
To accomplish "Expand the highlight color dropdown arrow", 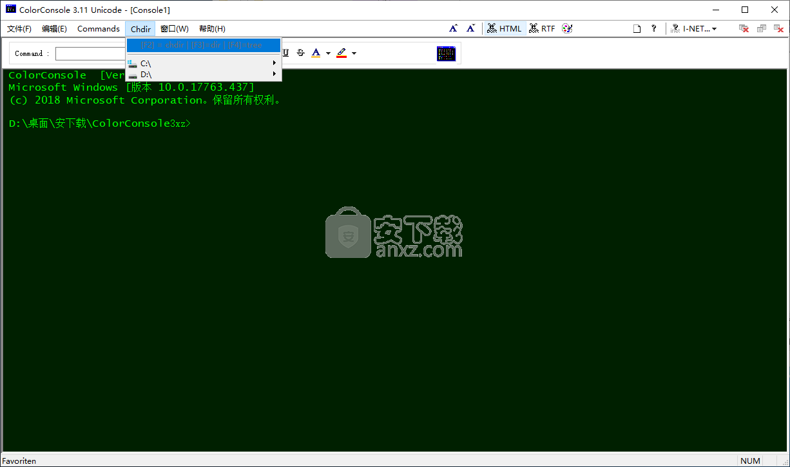I will point(354,53).
